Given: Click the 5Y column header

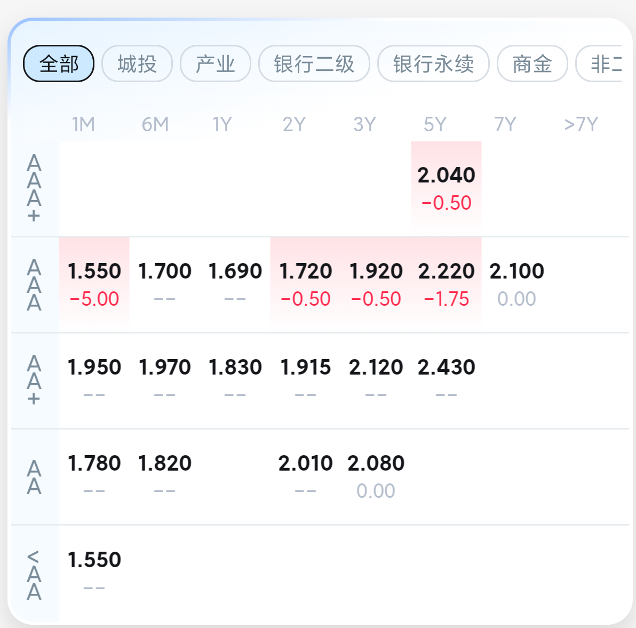Looking at the screenshot, I should (435, 125).
